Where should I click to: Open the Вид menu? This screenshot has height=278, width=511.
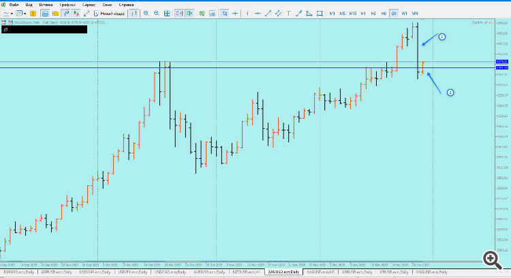[x=29, y=5]
